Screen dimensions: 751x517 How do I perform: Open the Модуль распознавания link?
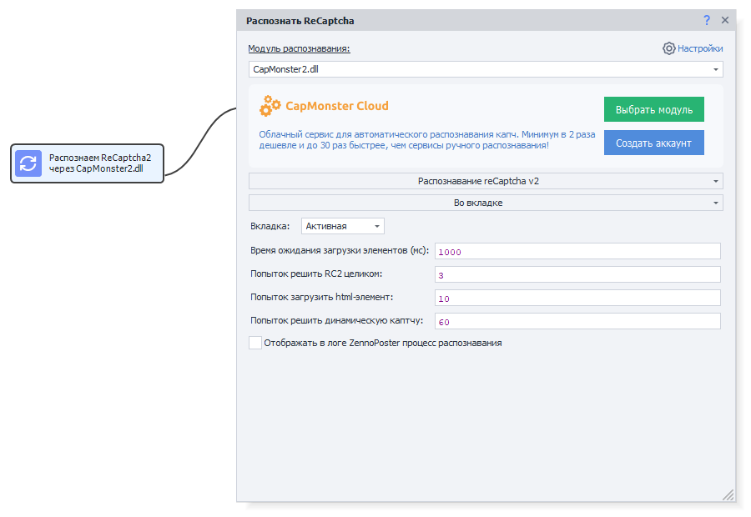300,49
